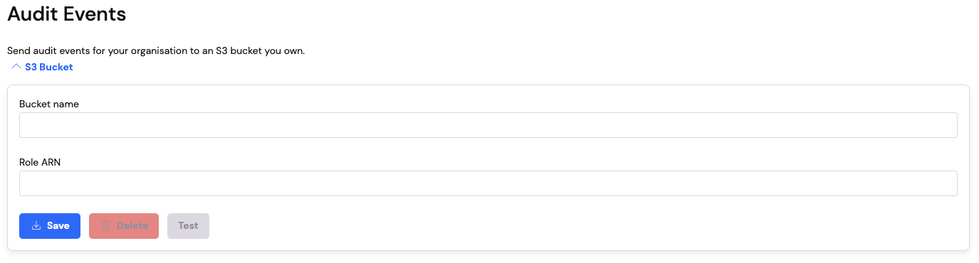
Task: Click the empty box under Role ARN
Action: (488, 183)
